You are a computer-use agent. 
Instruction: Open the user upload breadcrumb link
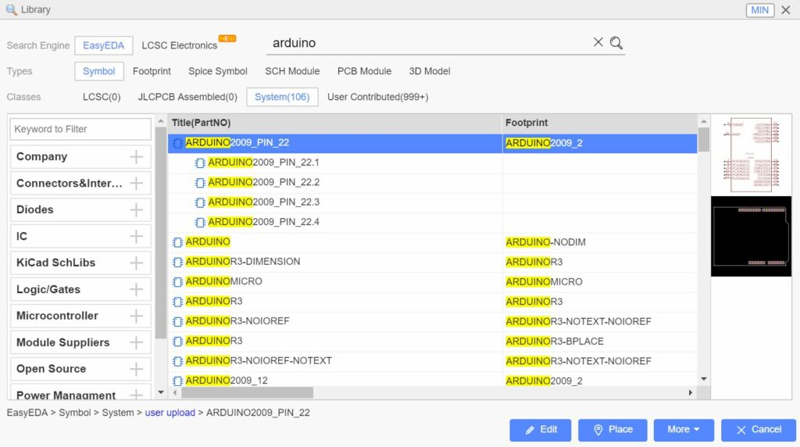[x=170, y=413]
